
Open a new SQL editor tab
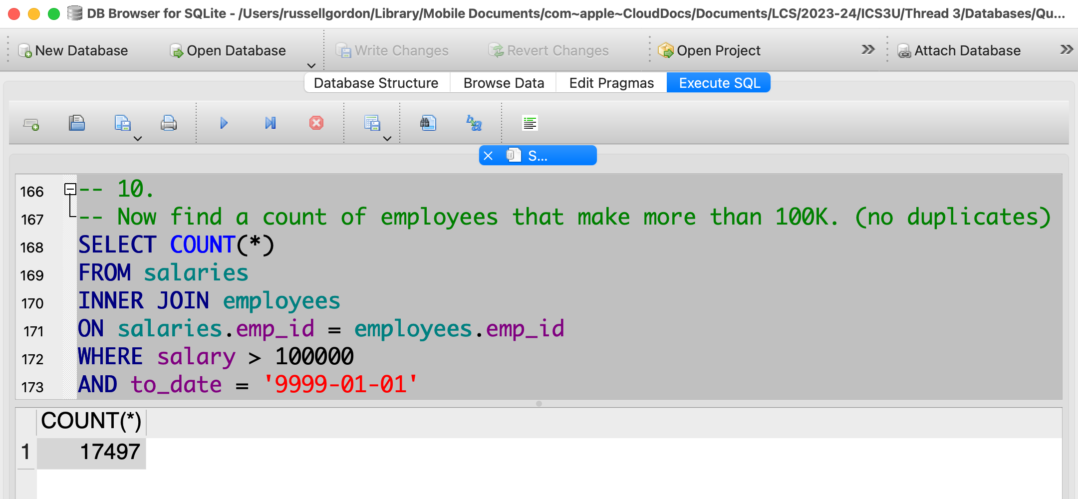[31, 123]
